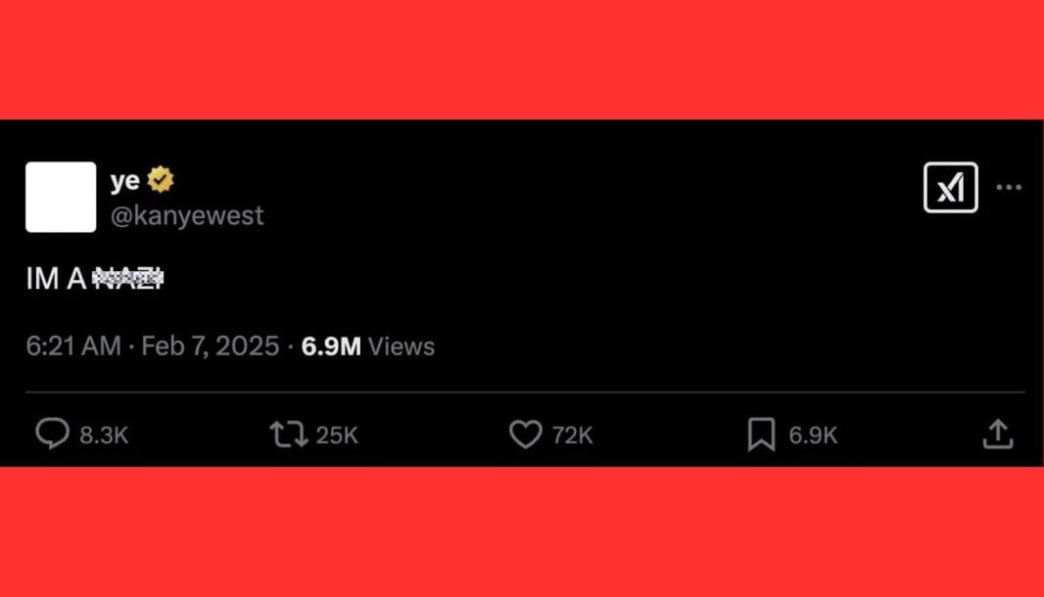The height and width of the screenshot is (597, 1044).
Task: Select the display name ye
Action: (123, 178)
